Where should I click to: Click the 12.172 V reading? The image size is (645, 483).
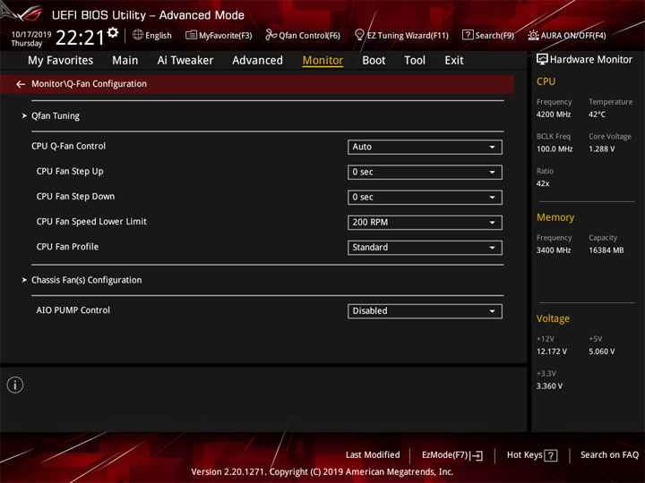552,352
